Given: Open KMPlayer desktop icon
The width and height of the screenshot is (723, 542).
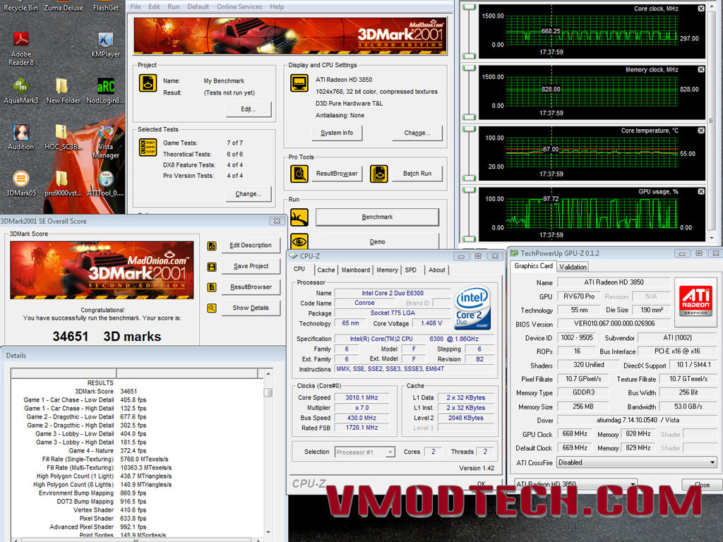Looking at the screenshot, I should (106, 44).
